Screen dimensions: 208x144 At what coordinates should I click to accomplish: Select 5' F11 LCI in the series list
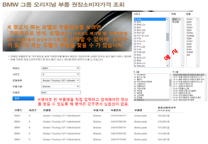(150, 47)
